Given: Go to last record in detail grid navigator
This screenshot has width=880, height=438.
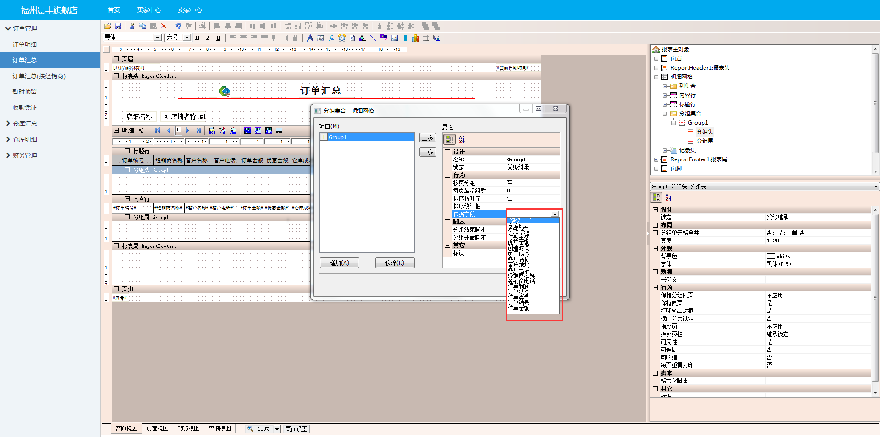Looking at the screenshot, I should pos(198,131).
